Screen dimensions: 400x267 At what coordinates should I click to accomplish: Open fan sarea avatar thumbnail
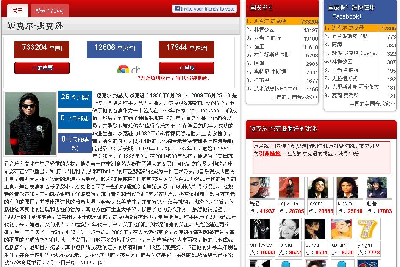point(315,229)
